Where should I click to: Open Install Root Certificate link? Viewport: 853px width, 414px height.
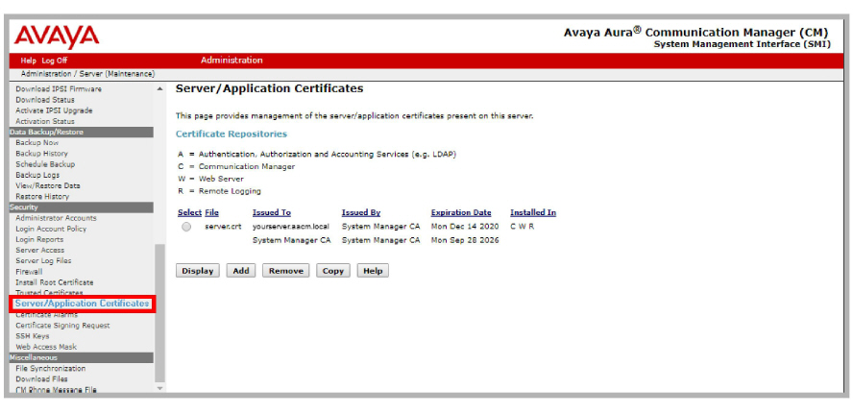[55, 282]
